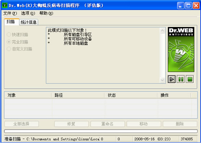Click the 修复 button
201x143 pixels.
coord(71,124)
